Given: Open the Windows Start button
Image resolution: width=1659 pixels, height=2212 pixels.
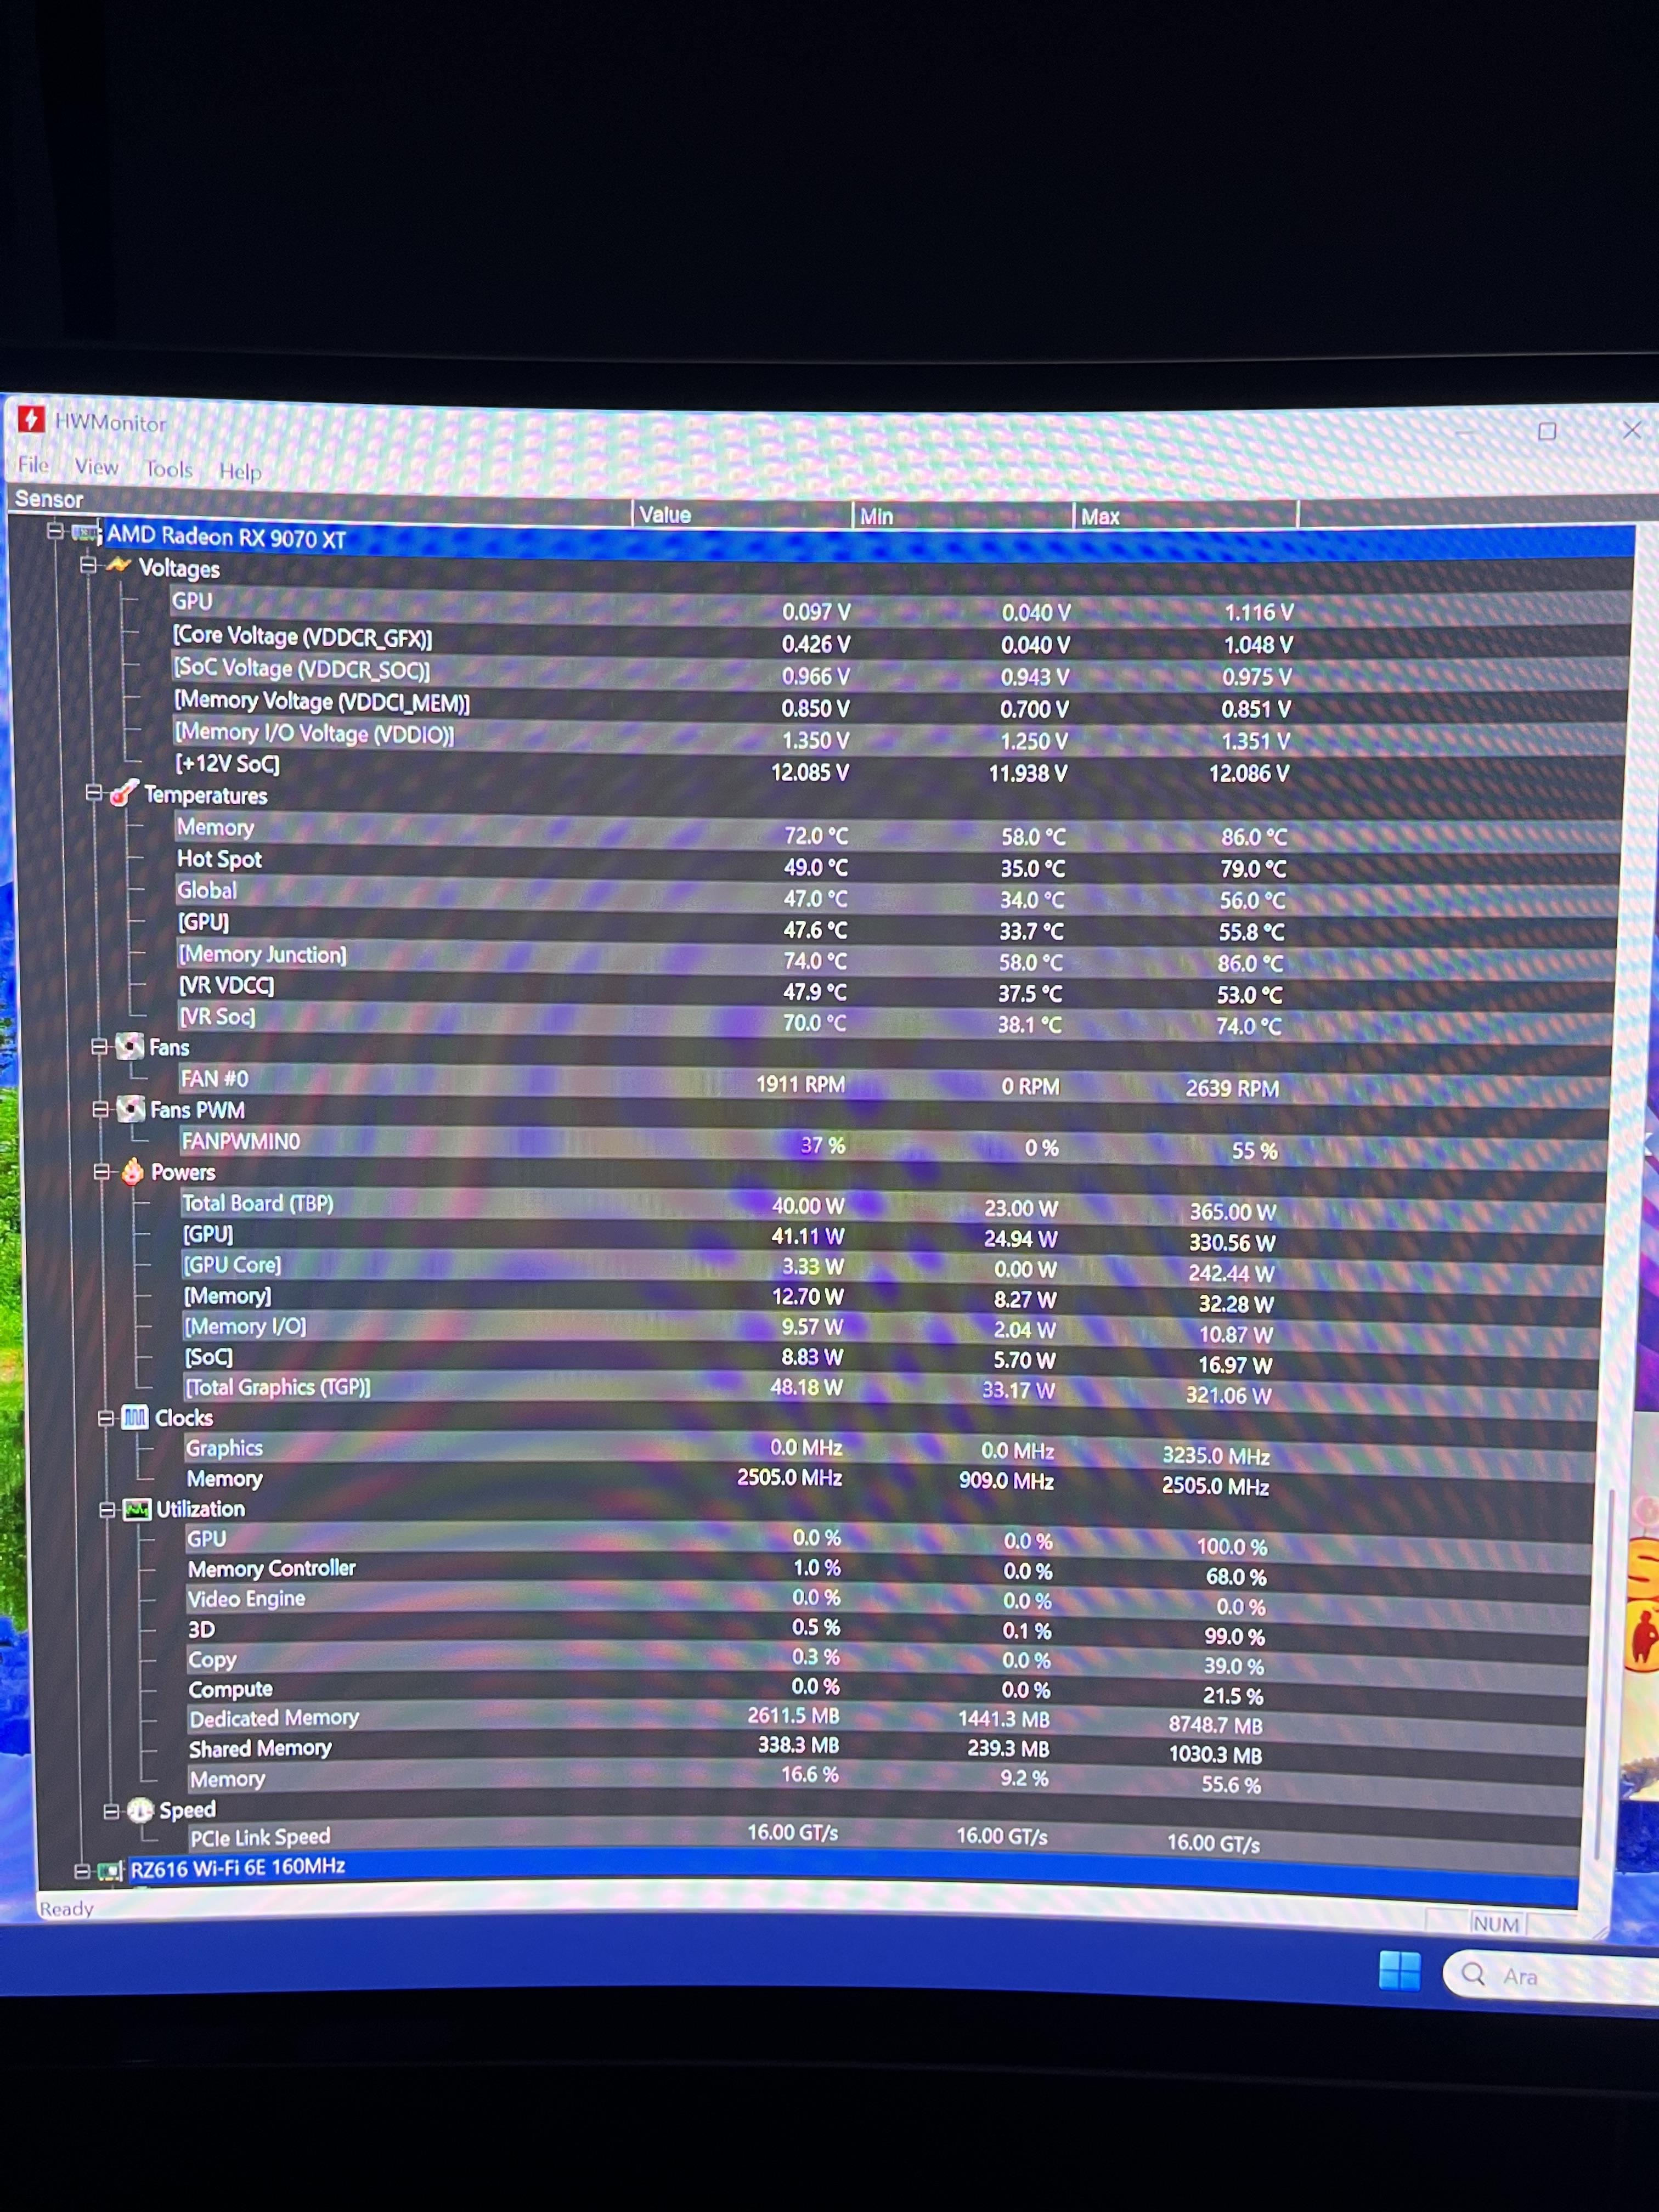Looking at the screenshot, I should [1399, 1970].
